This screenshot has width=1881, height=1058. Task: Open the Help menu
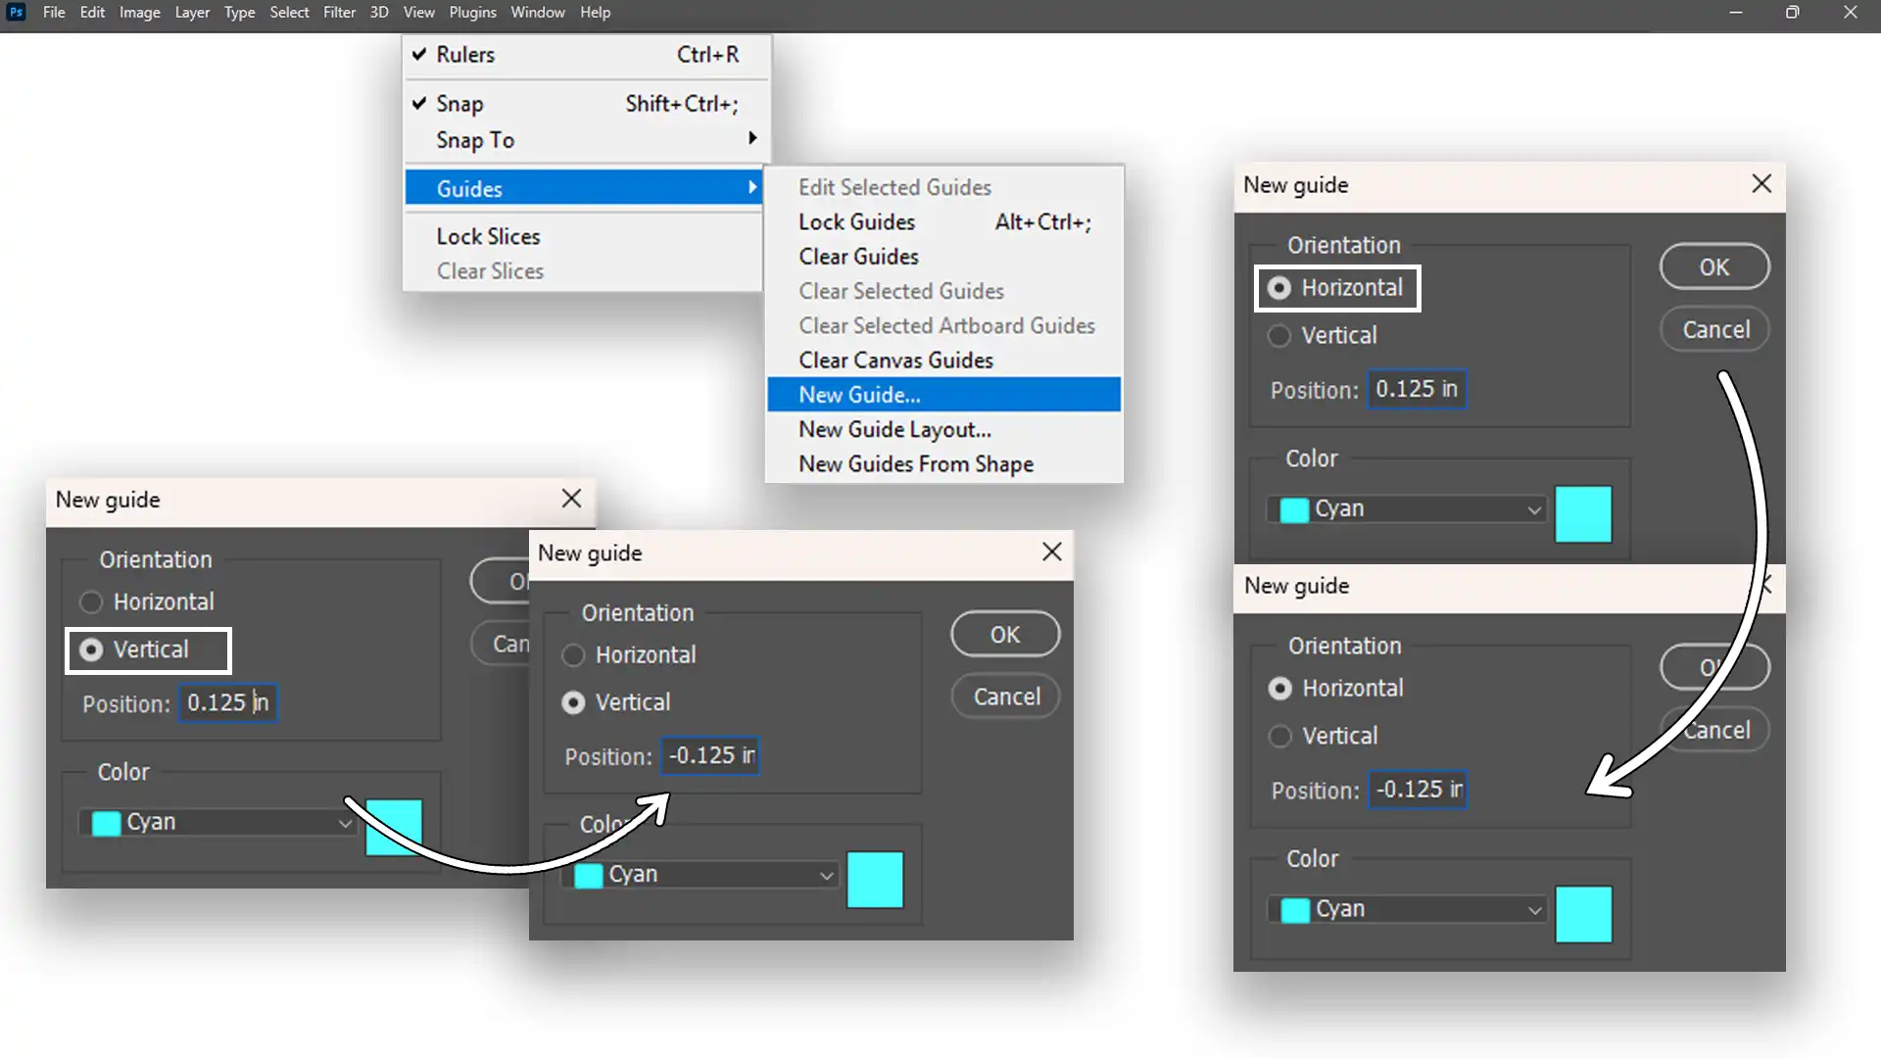pos(595,13)
